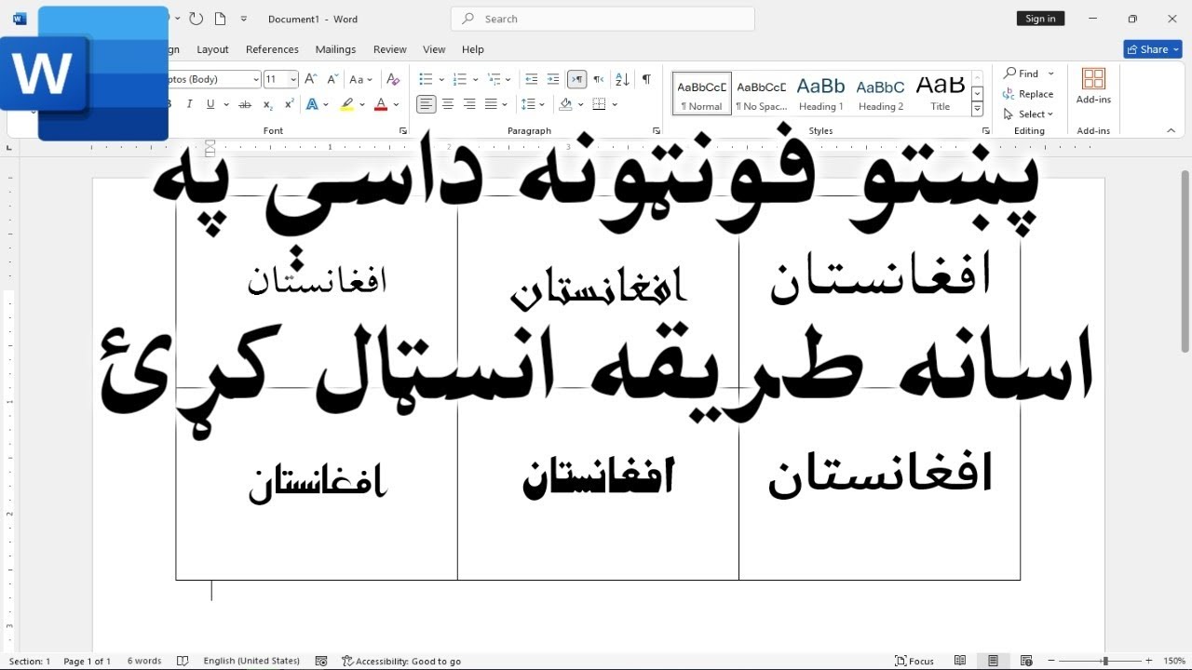Image resolution: width=1192 pixels, height=670 pixels.
Task: Apply red font color
Action: 380,104
